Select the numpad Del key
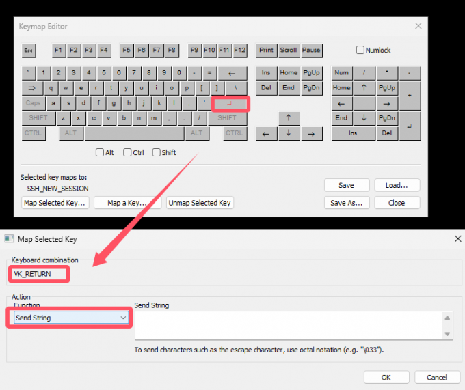The width and height of the screenshot is (465, 390). pos(387,133)
